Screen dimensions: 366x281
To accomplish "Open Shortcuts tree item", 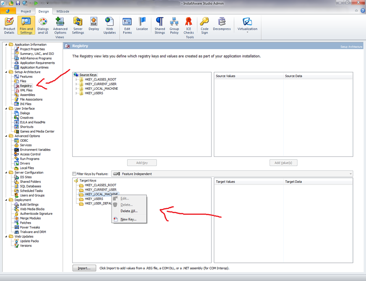I will tap(26, 127).
